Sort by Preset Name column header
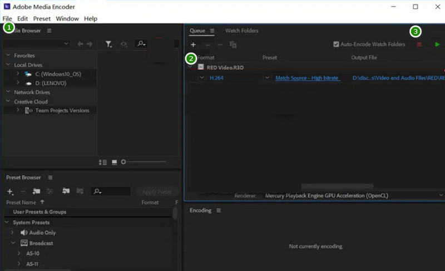The image size is (445, 271). 21,203
